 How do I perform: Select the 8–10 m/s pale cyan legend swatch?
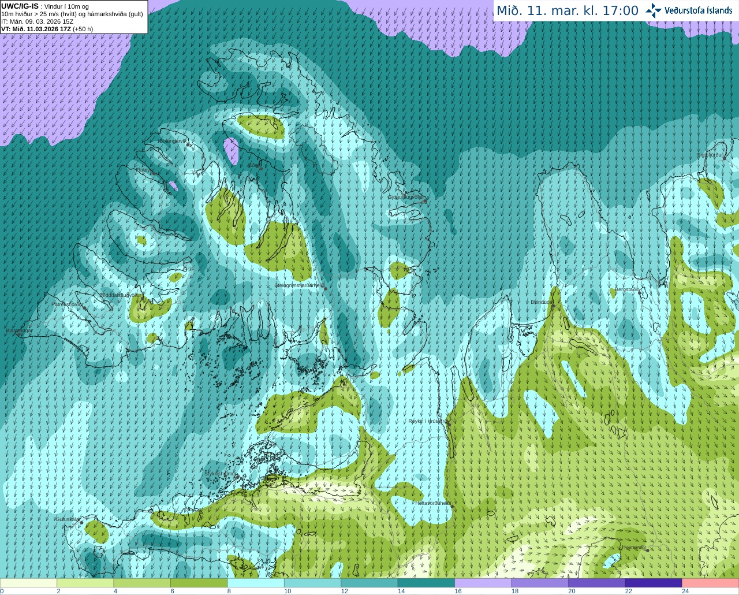click(x=256, y=583)
